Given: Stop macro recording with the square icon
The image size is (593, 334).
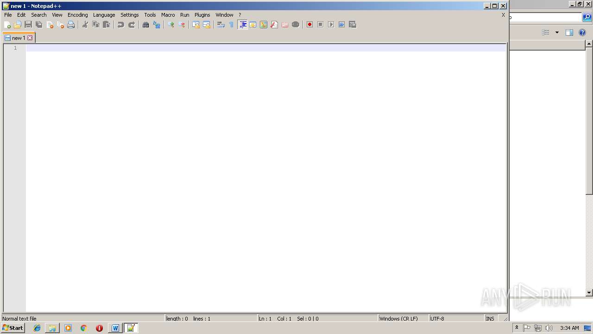Looking at the screenshot, I should pos(321,25).
